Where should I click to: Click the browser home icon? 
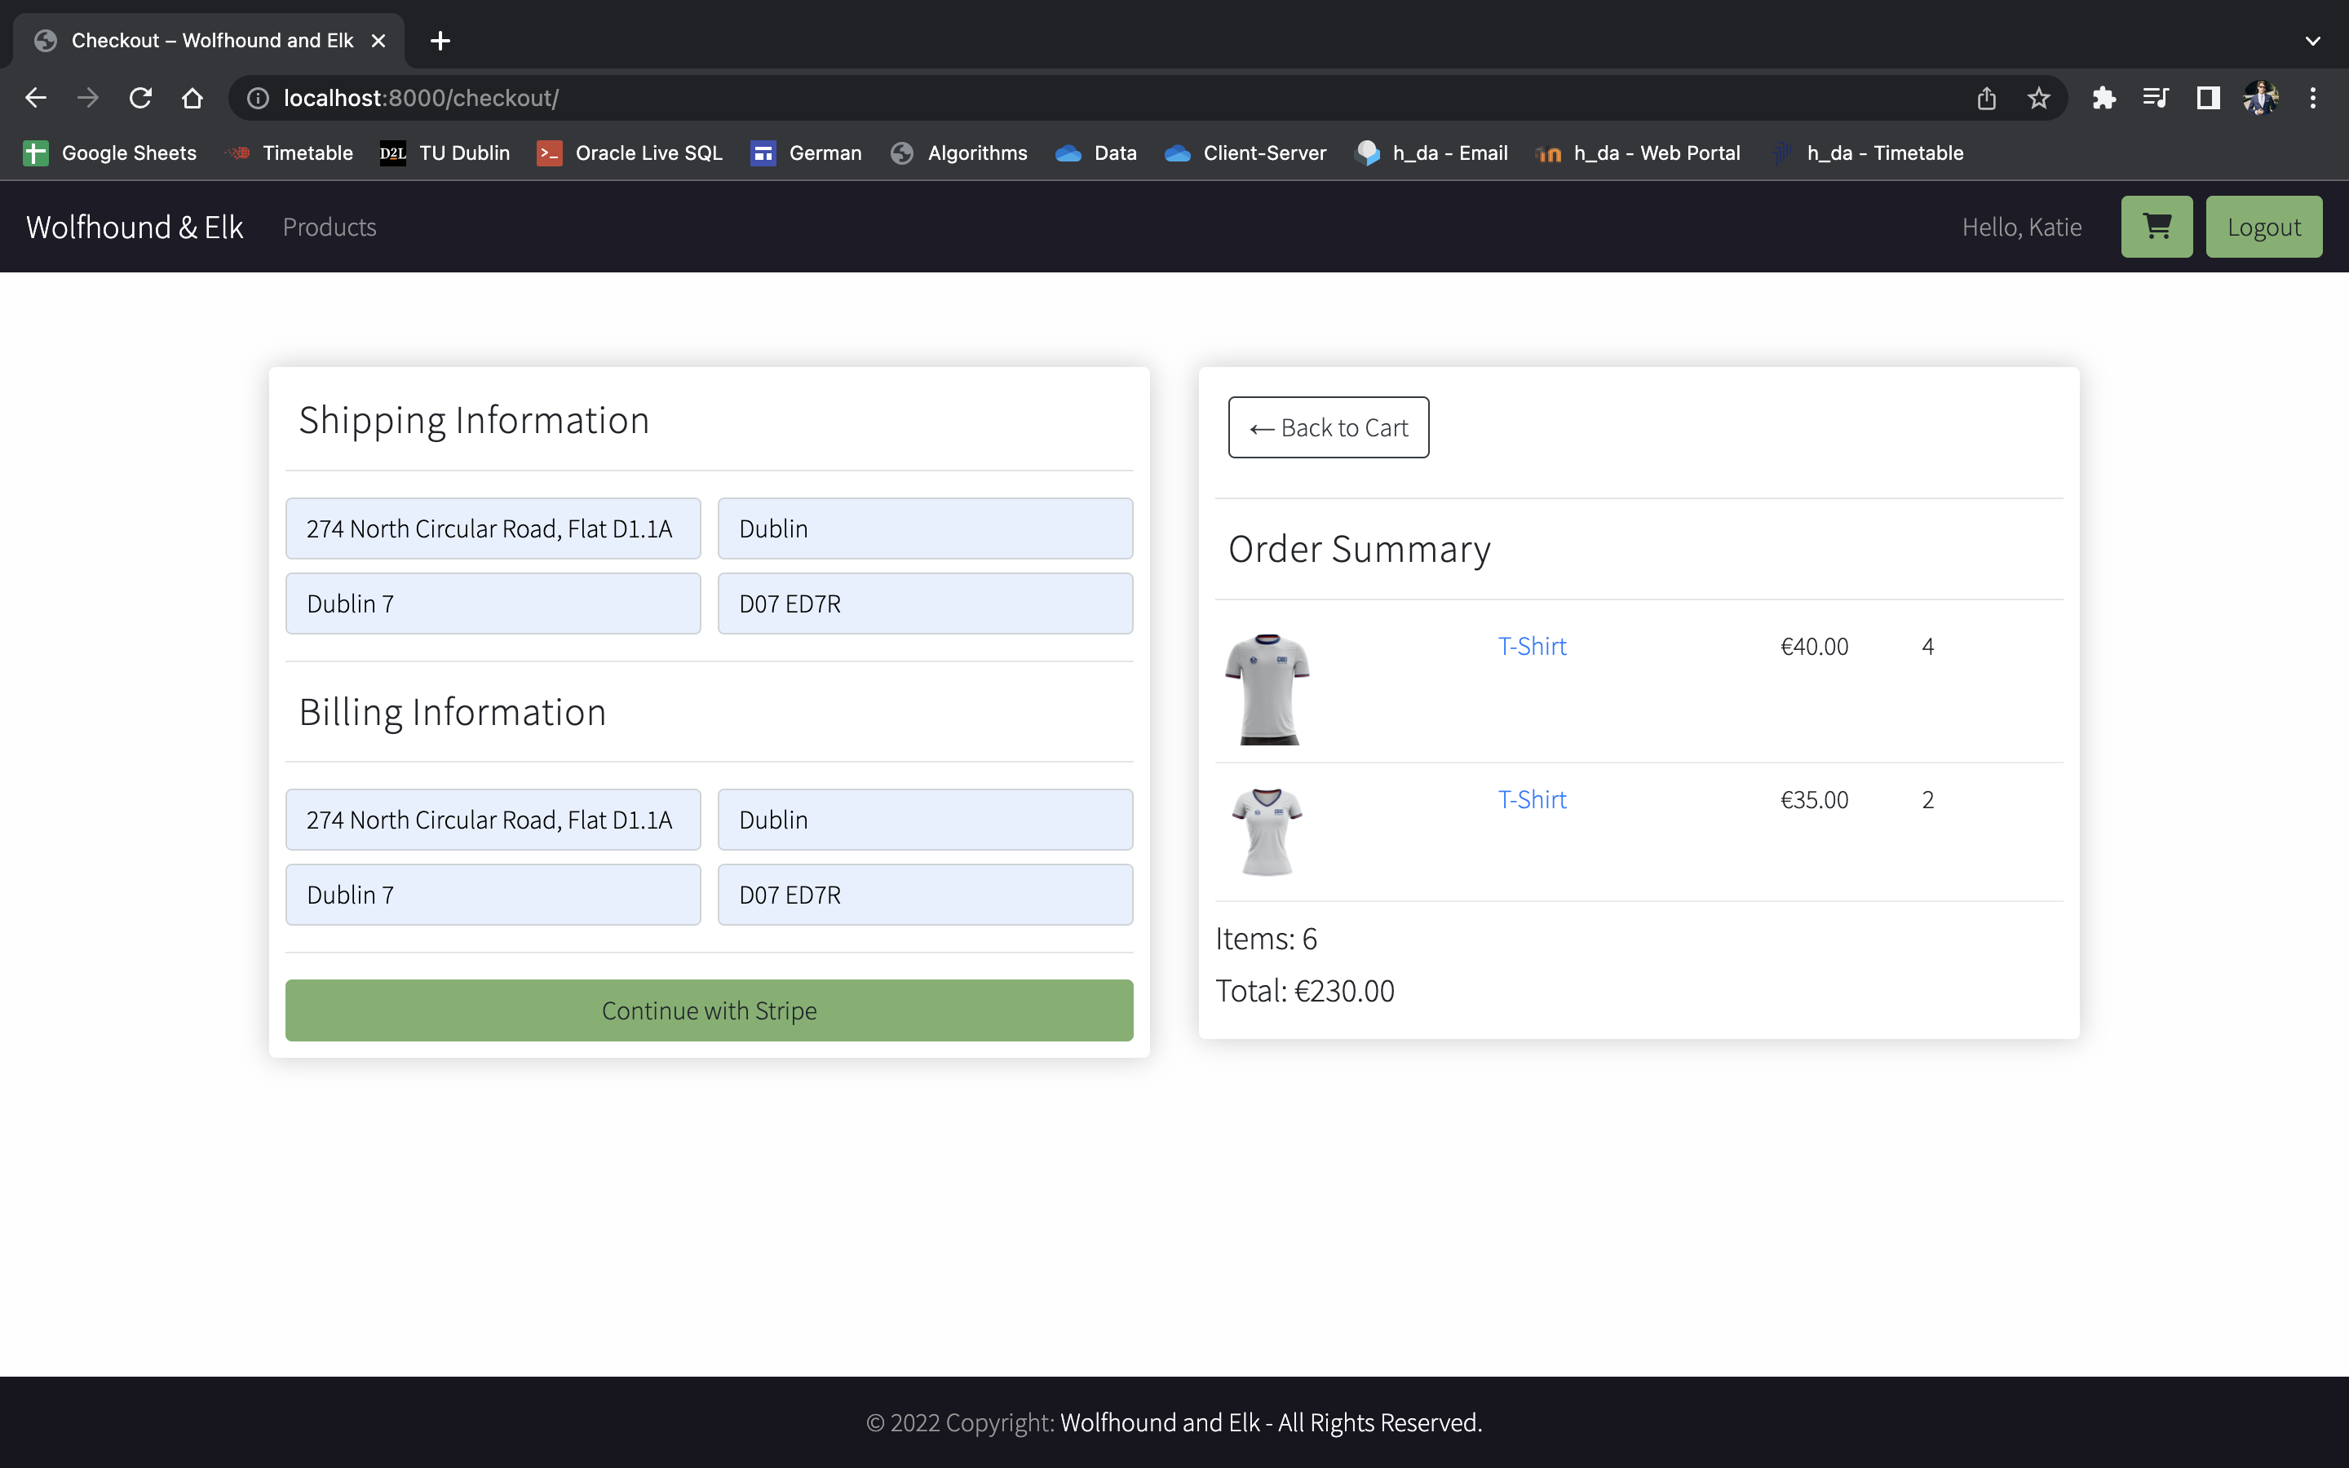tap(192, 97)
